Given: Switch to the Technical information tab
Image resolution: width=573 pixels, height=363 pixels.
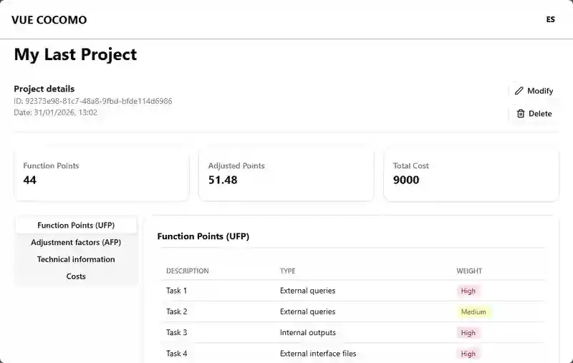Looking at the screenshot, I should (76, 259).
